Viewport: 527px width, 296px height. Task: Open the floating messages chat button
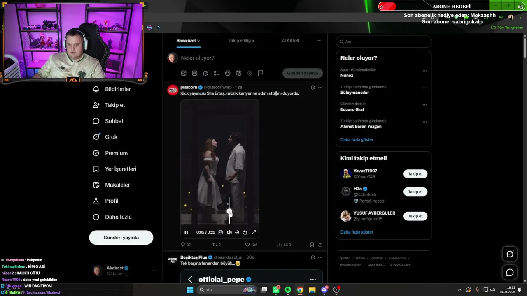click(x=510, y=273)
